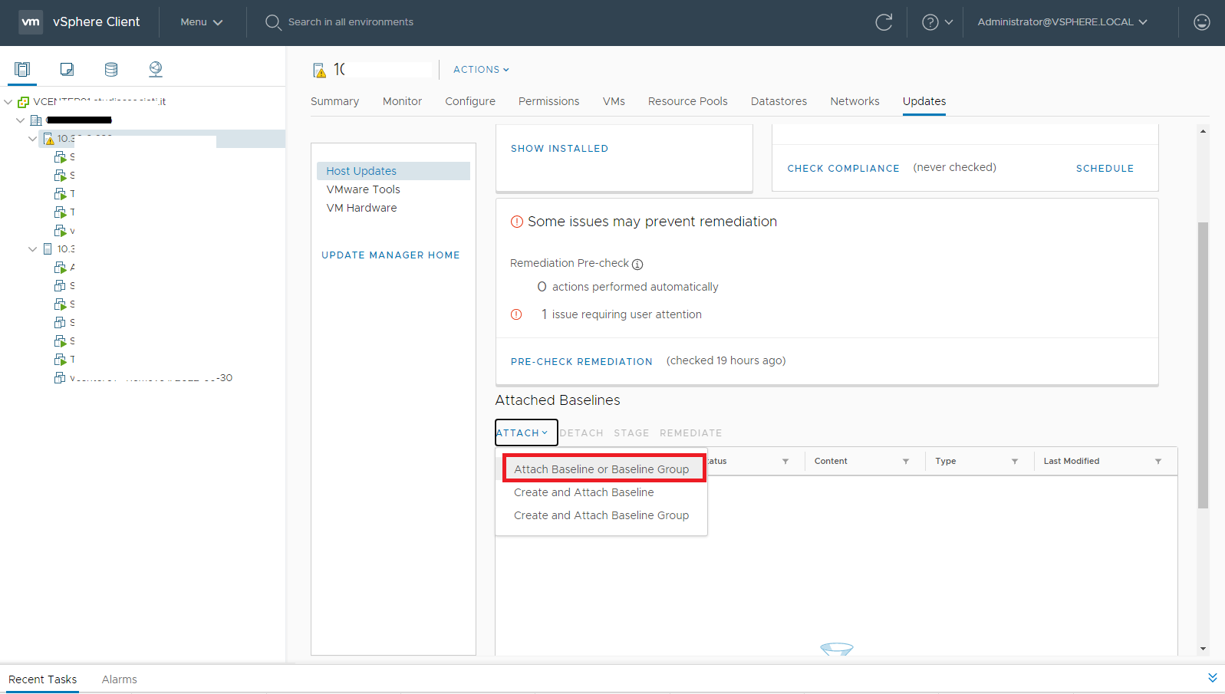Open the Administrator@VSPHERE.LOCAL user menu
This screenshot has height=694, width=1225.
(x=1062, y=22)
